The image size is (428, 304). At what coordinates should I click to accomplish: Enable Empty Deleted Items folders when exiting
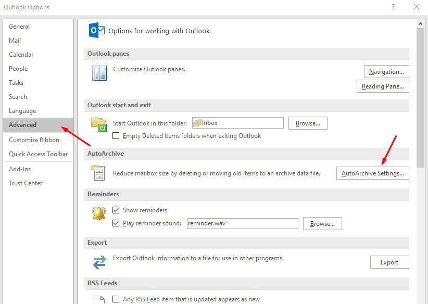point(116,136)
